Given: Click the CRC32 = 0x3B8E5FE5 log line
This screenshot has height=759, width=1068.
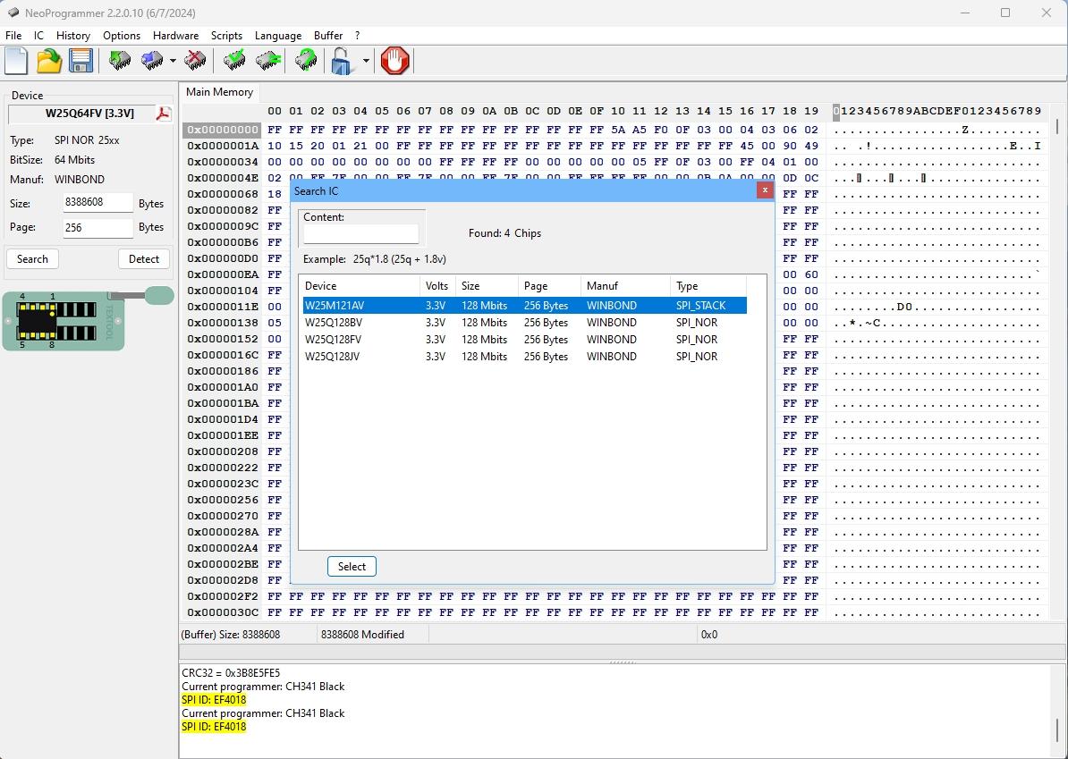Looking at the screenshot, I should pyautogui.click(x=231, y=672).
